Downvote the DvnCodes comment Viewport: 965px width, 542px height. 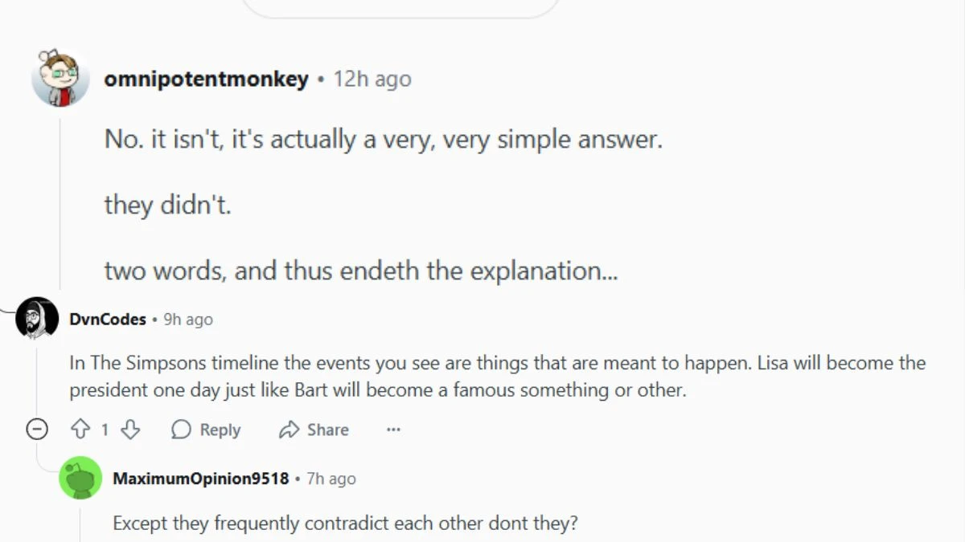coord(130,430)
